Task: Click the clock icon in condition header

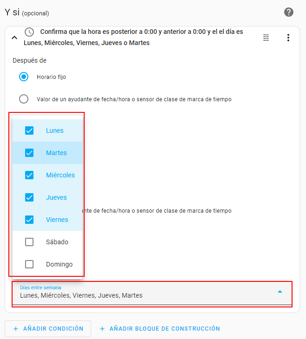Action: pyautogui.click(x=29, y=32)
